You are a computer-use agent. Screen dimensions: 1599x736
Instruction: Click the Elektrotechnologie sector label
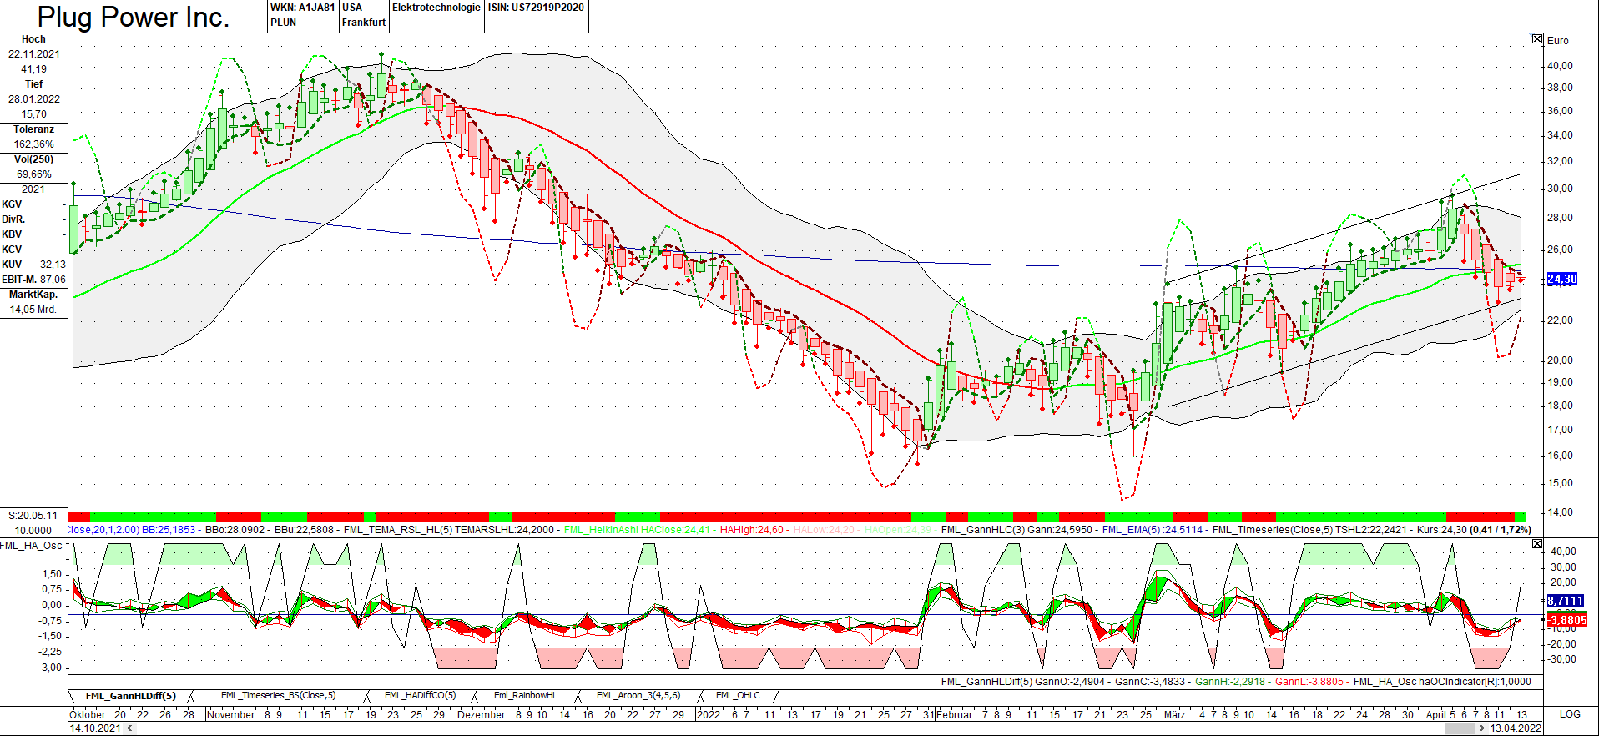click(436, 8)
